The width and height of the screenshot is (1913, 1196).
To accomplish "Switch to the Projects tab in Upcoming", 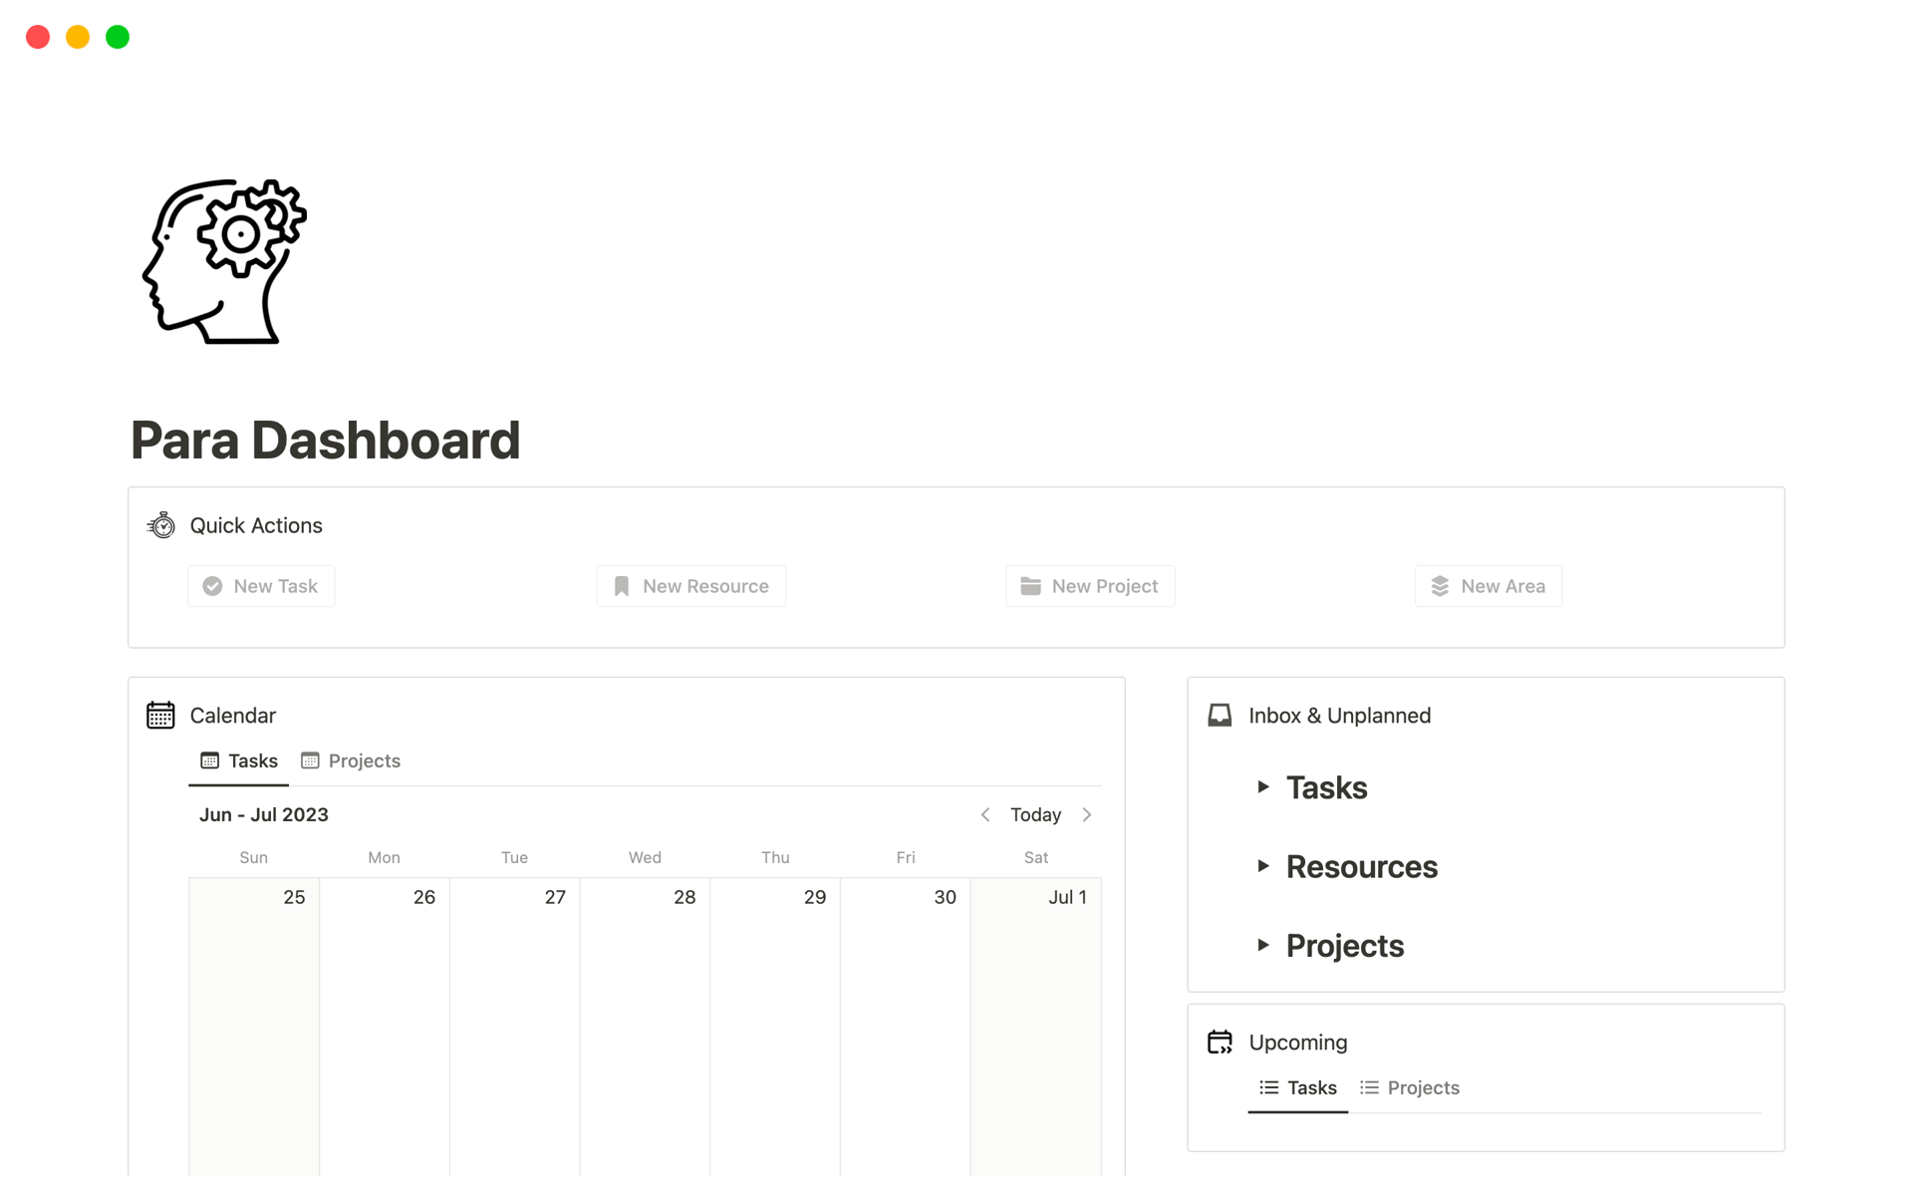I will 1423,1087.
